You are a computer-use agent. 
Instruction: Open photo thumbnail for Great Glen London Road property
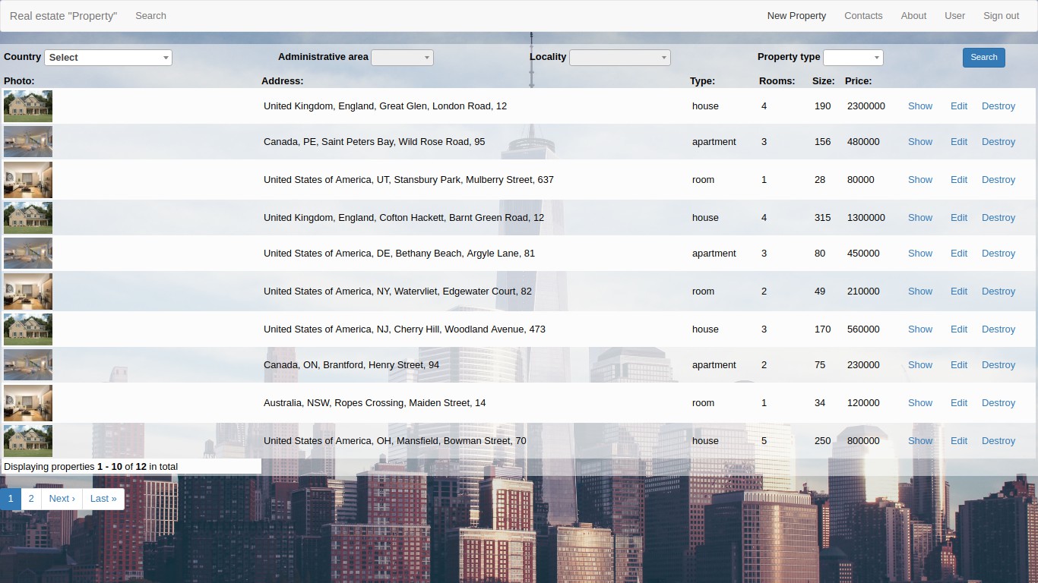28,106
